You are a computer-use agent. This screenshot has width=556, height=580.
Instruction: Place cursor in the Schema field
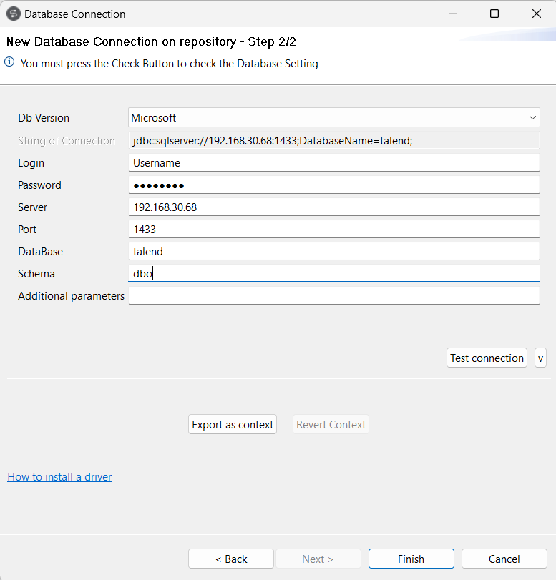pyautogui.click(x=333, y=272)
